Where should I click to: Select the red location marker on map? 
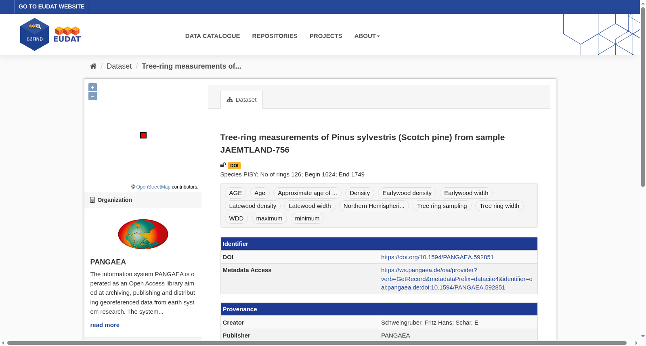click(x=143, y=135)
